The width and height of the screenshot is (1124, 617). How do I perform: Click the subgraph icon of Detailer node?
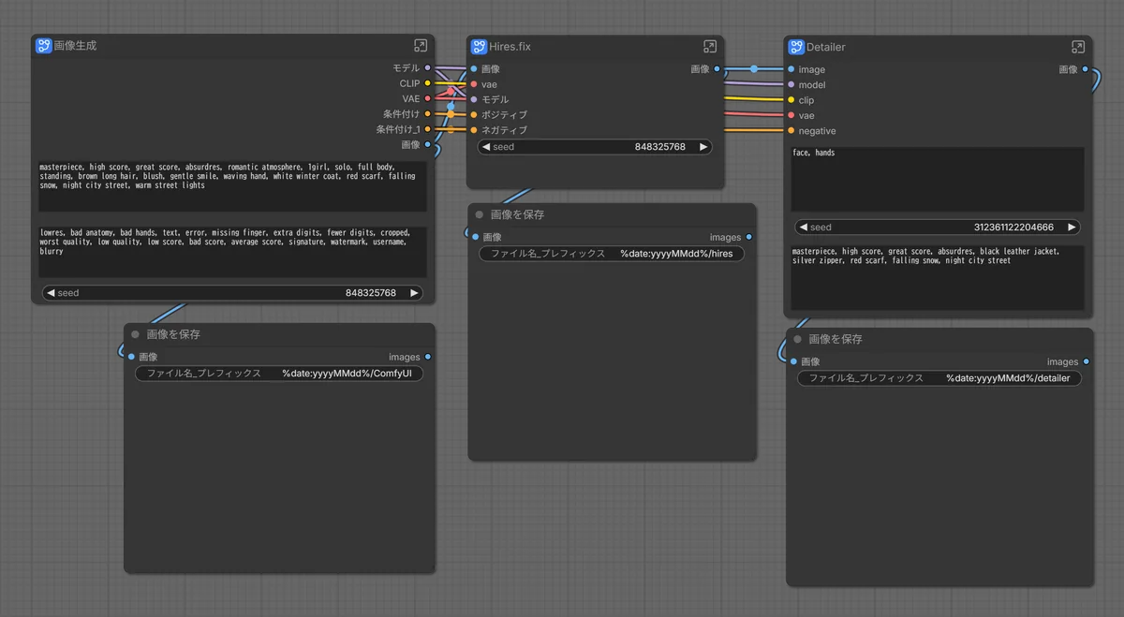(x=797, y=47)
